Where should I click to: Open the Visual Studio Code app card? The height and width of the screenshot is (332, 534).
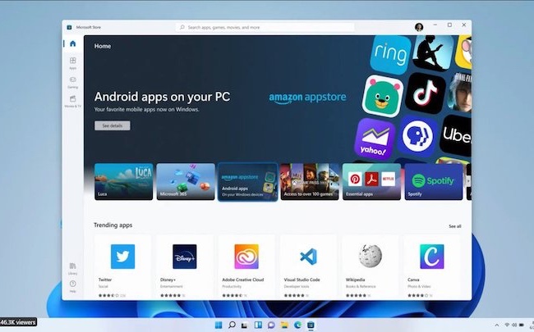pyautogui.click(x=309, y=266)
